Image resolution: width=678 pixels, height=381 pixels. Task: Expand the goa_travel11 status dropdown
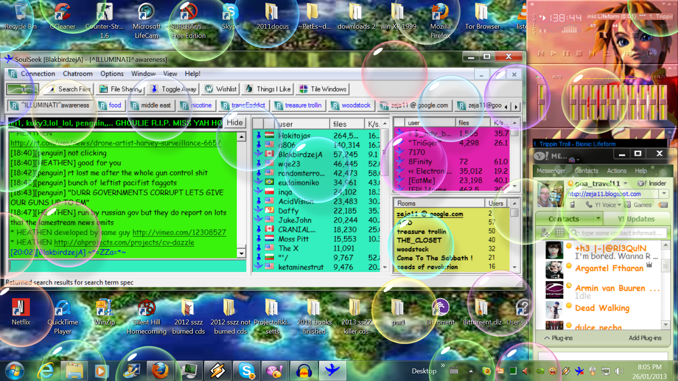(x=625, y=183)
